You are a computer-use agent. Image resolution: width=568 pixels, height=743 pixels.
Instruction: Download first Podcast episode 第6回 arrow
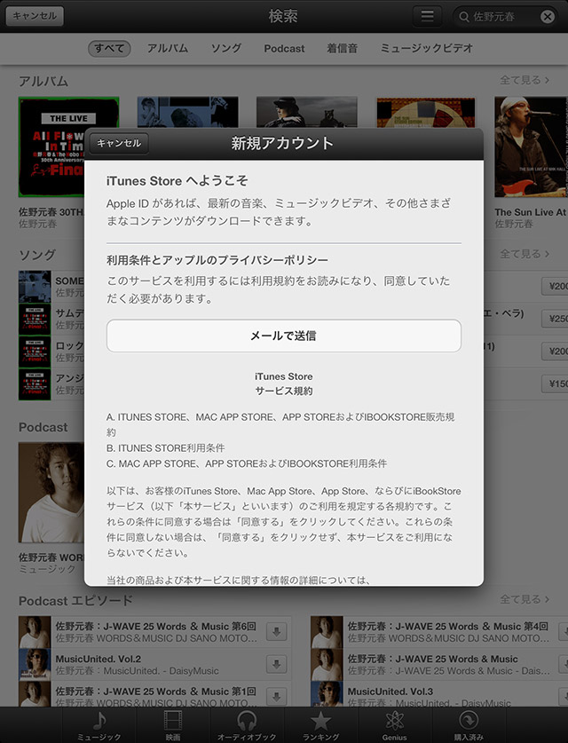276,632
